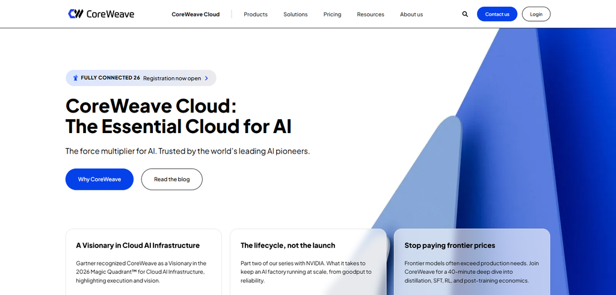This screenshot has width=616, height=295.
Task: Click the chevron after Registration now open
Action: tap(207, 78)
